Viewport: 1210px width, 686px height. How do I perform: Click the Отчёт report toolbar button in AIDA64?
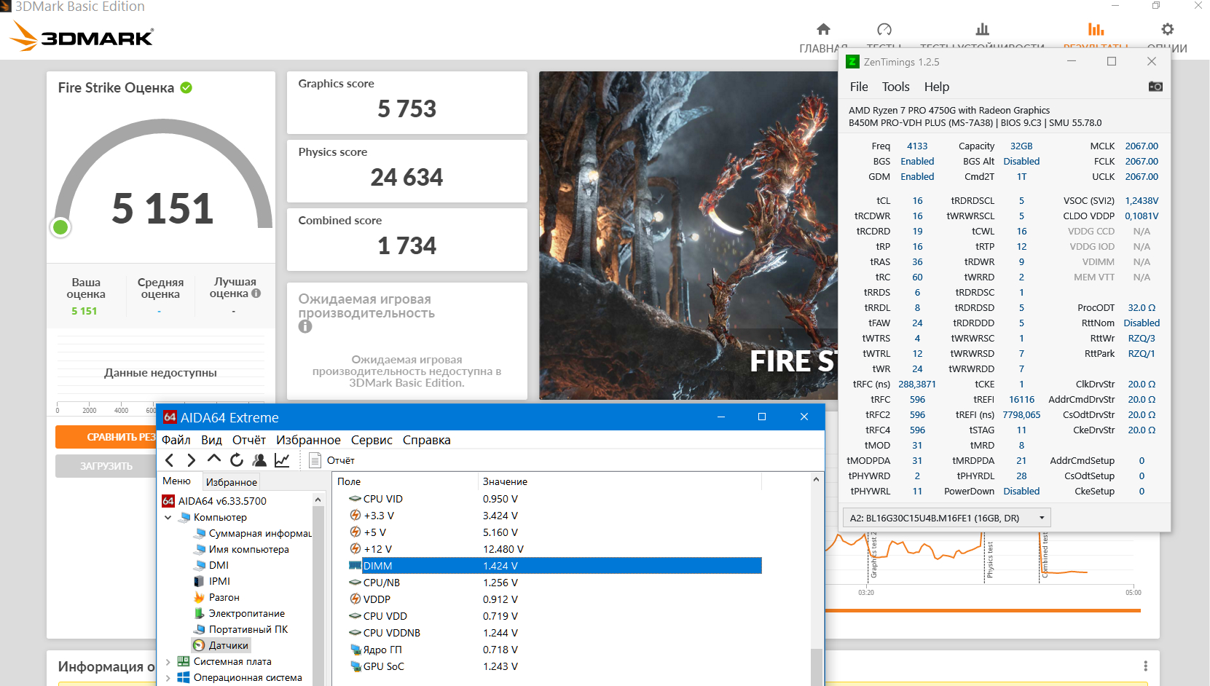(331, 460)
